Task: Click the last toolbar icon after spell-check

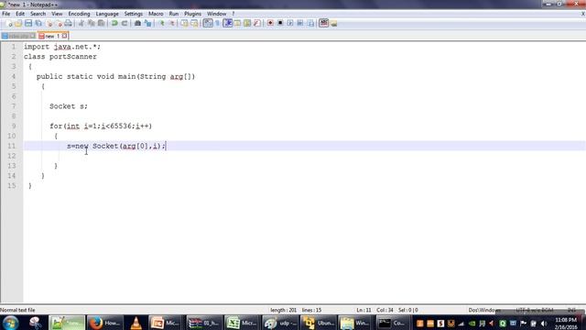Action: (x=333, y=23)
